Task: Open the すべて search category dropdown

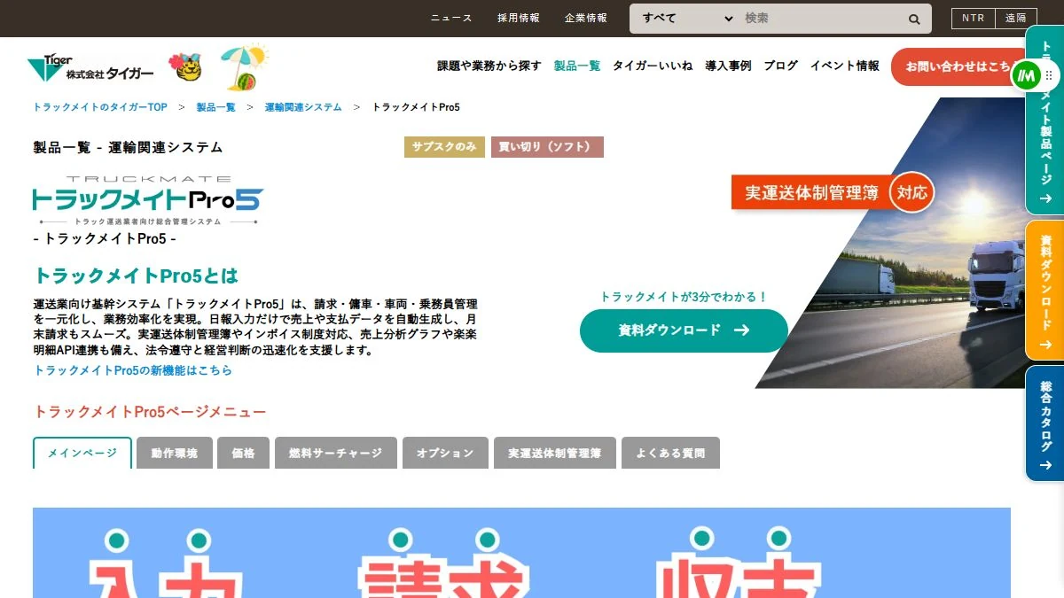Action: (x=687, y=19)
